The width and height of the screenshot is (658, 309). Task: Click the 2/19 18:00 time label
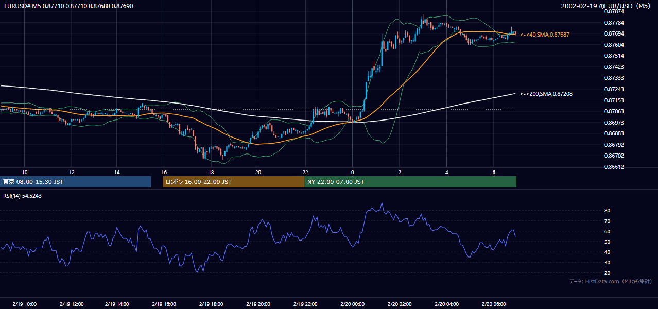coord(211,304)
